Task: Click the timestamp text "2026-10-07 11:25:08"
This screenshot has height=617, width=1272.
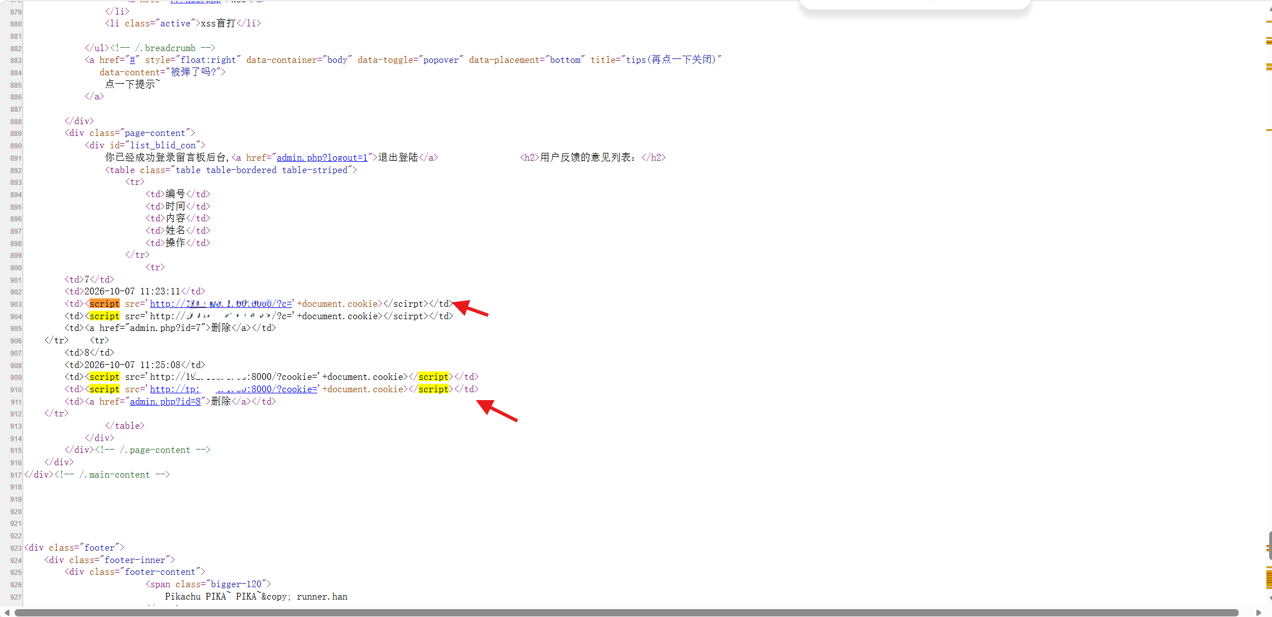Action: (132, 365)
